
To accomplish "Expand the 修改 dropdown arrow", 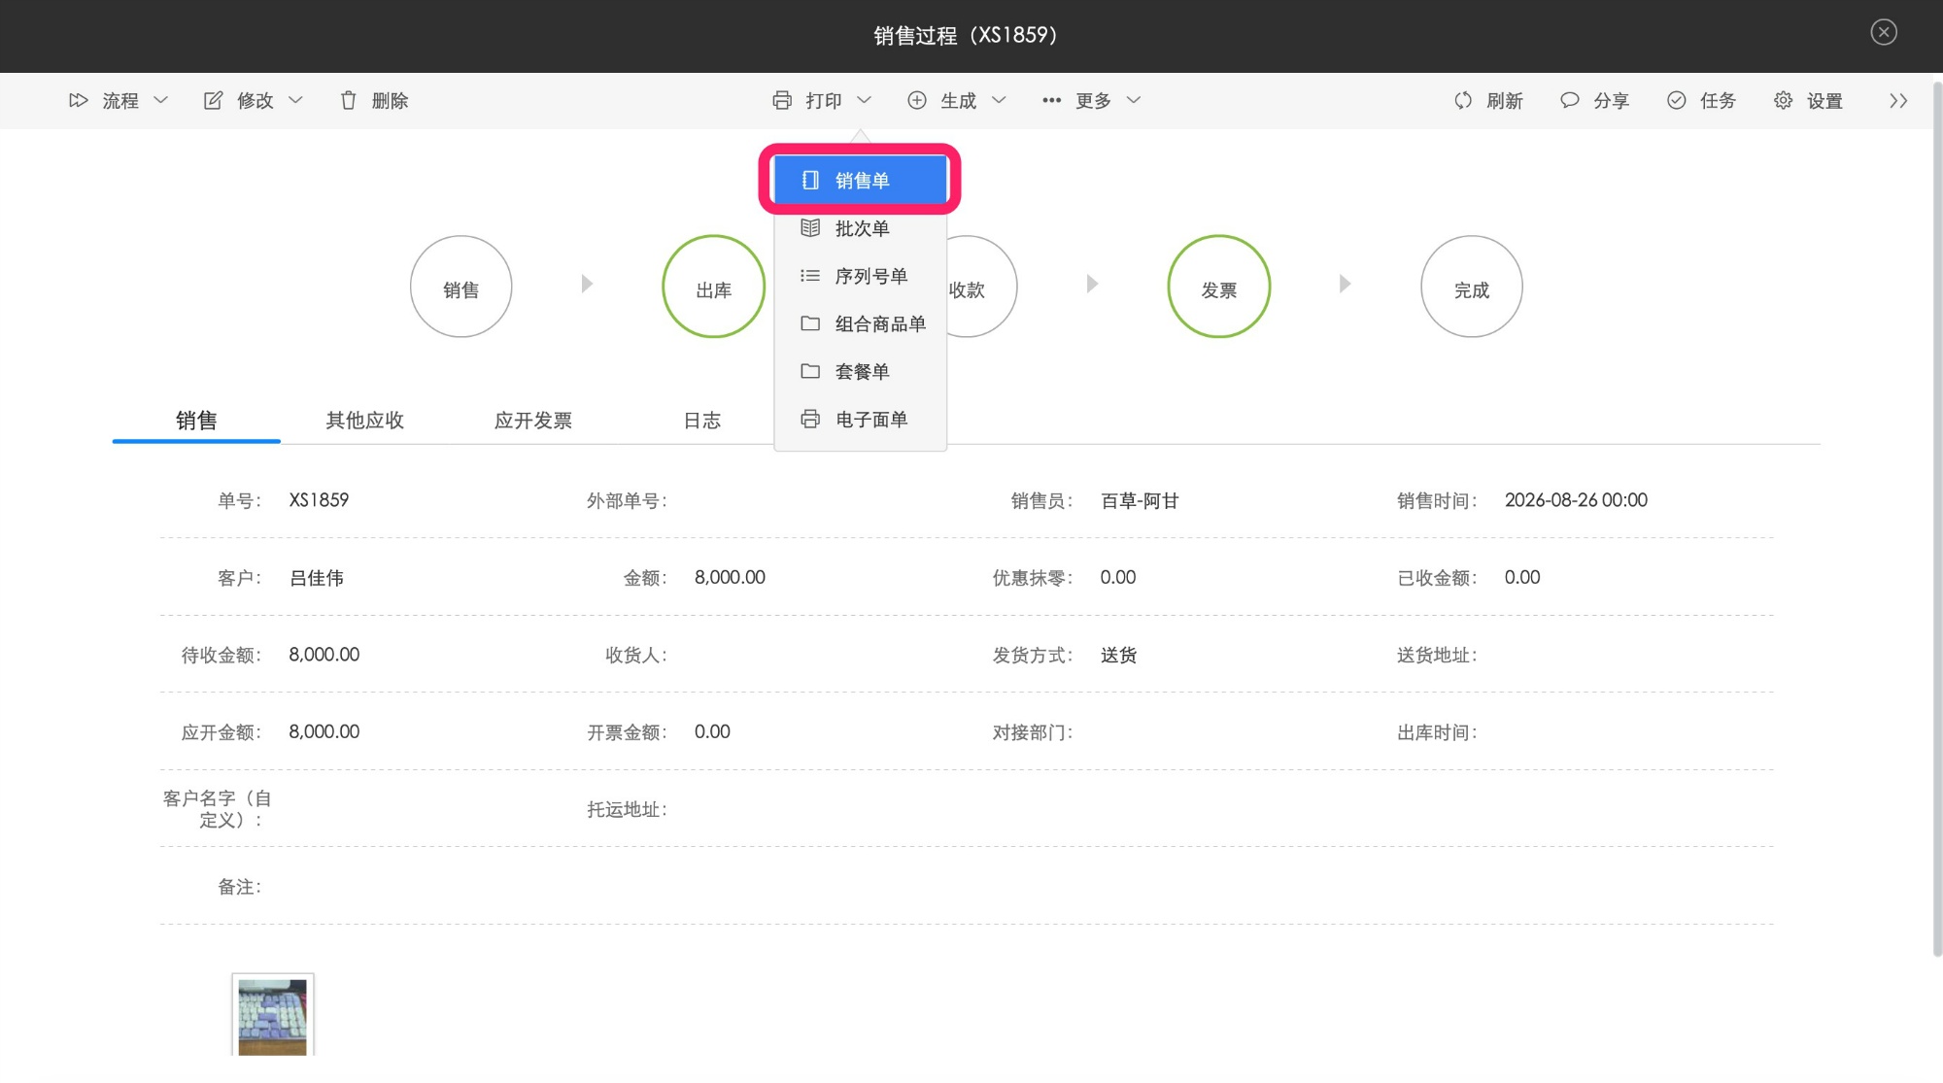I will (x=295, y=100).
